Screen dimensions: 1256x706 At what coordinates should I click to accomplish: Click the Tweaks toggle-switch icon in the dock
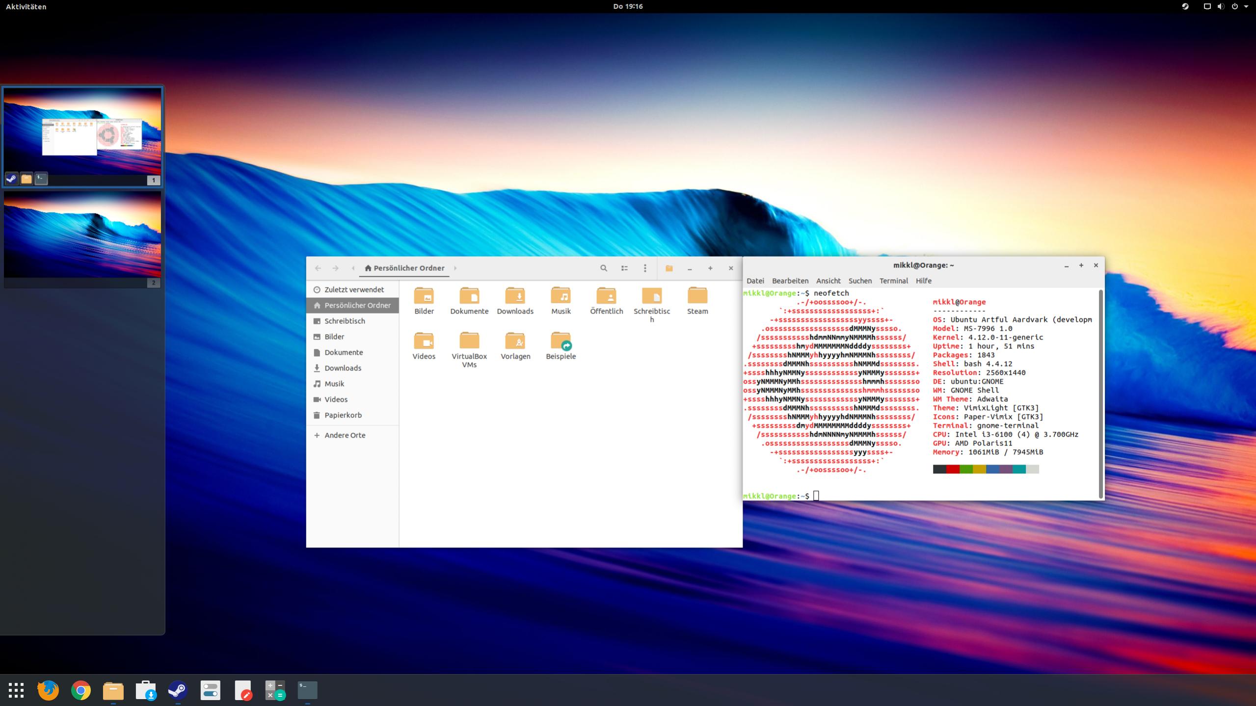pos(210,690)
